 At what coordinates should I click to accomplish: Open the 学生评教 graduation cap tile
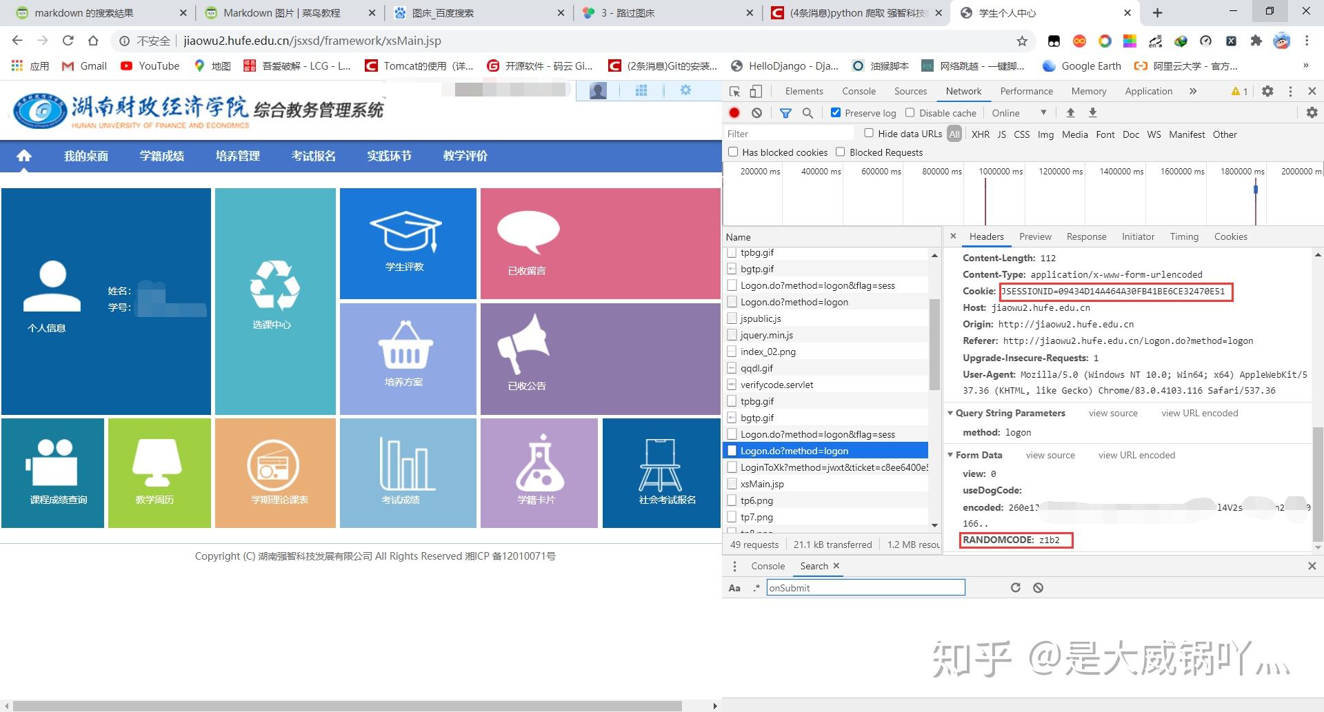(408, 243)
